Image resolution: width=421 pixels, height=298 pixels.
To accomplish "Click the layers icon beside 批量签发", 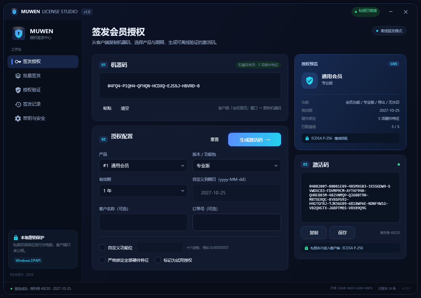I will click(18, 76).
